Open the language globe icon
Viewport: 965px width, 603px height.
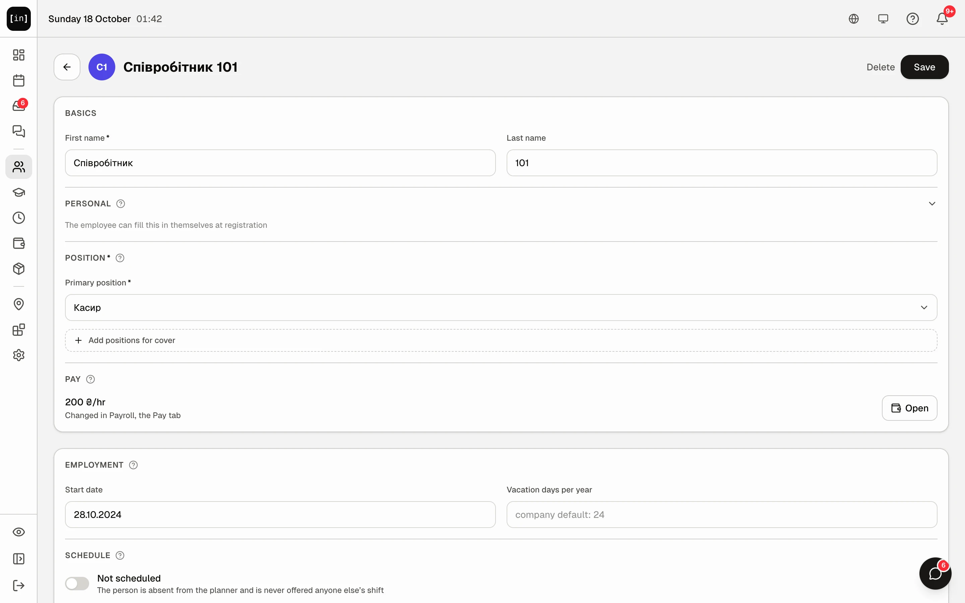854,19
